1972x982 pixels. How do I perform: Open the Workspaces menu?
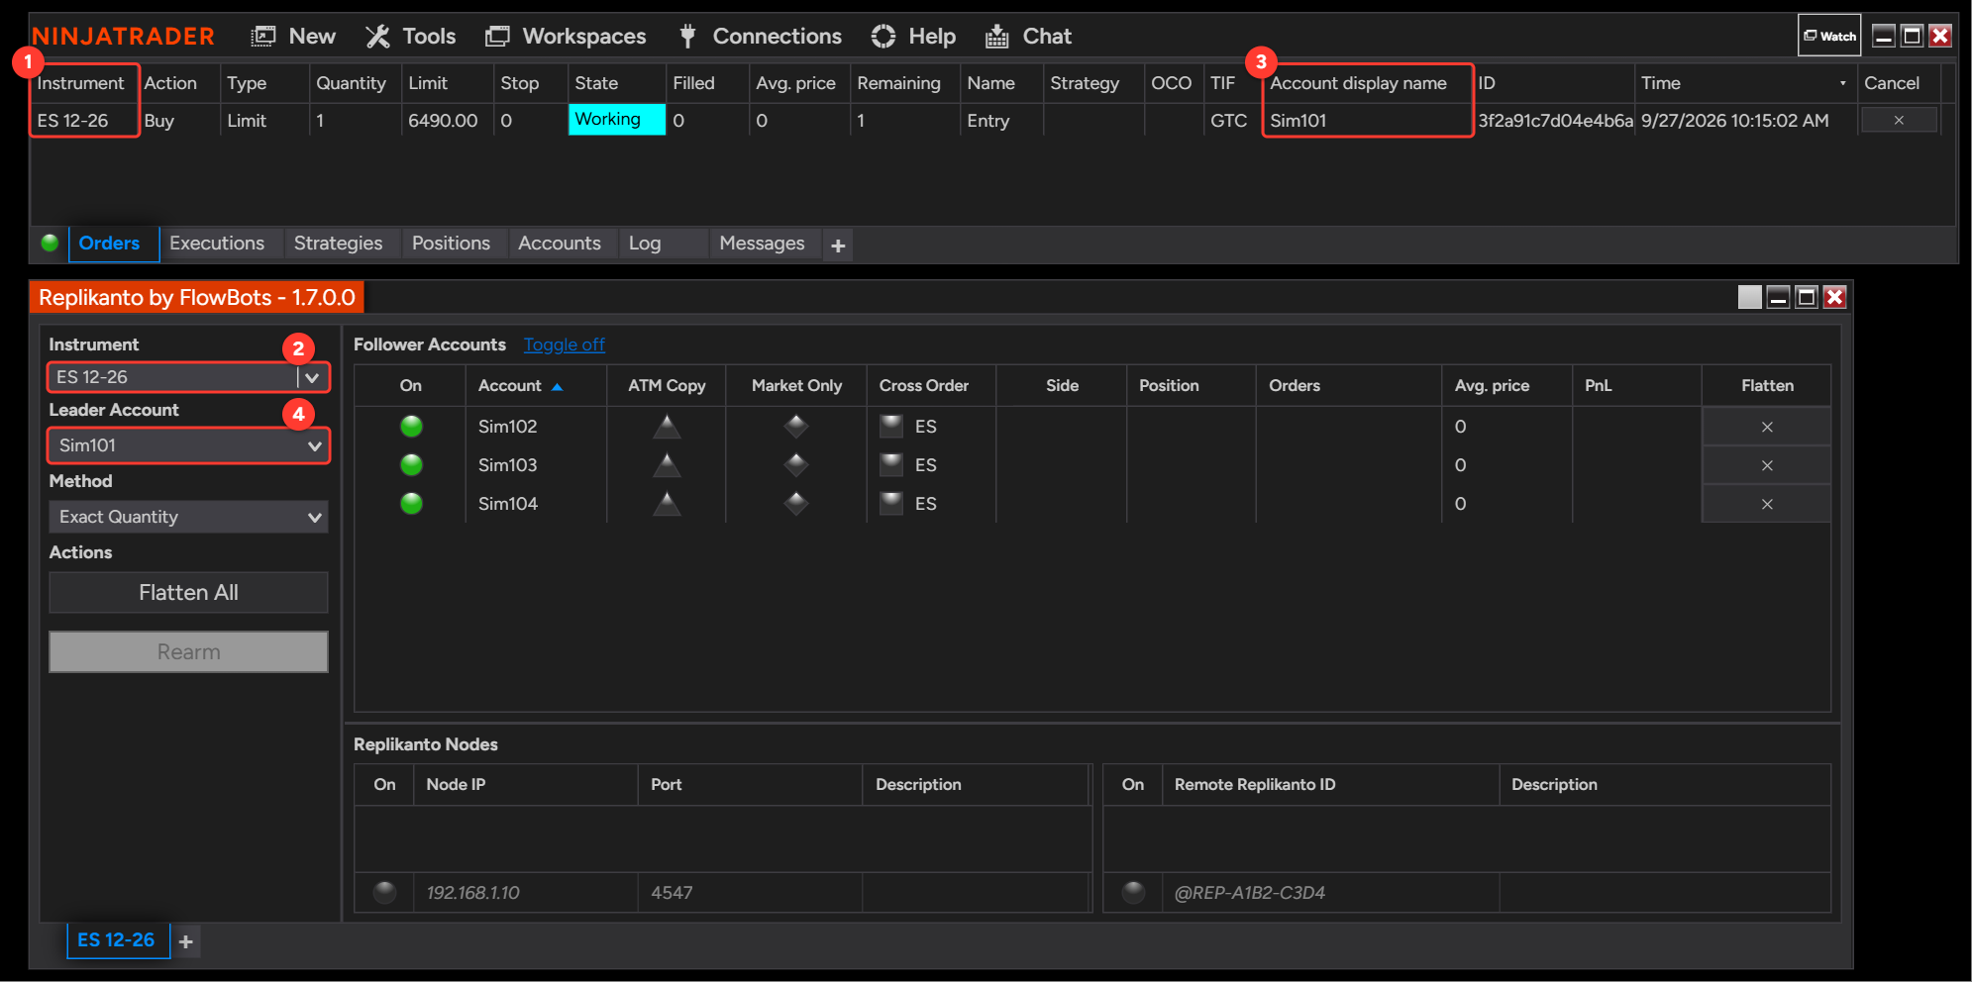566,37
